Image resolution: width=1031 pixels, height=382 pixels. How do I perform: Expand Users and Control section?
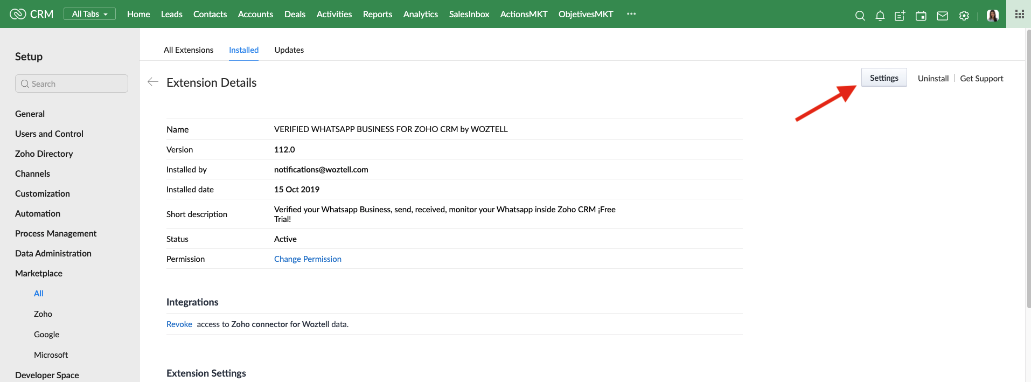click(x=49, y=134)
